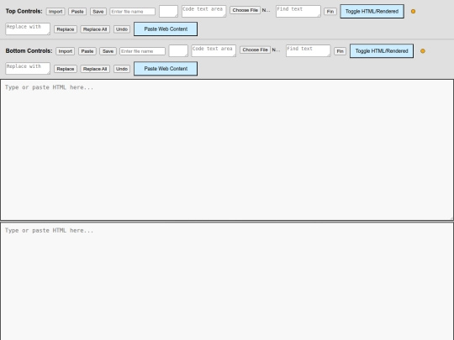Click Replace in Bottom Controls
454x340 pixels.
[66, 69]
